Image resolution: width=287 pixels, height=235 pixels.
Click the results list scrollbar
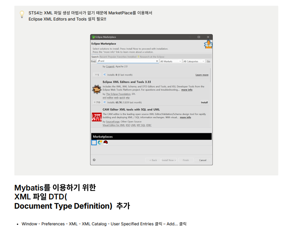pyautogui.click(x=210, y=75)
